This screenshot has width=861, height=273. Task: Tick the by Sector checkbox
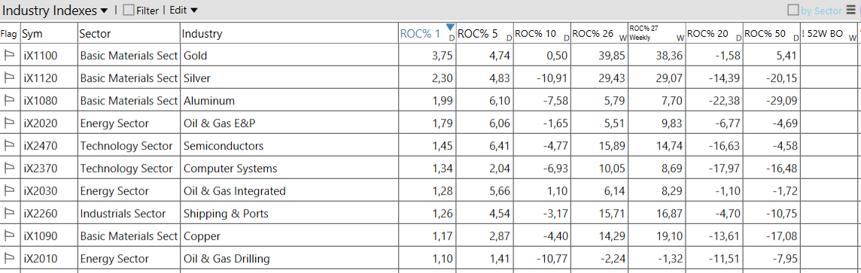tap(793, 11)
